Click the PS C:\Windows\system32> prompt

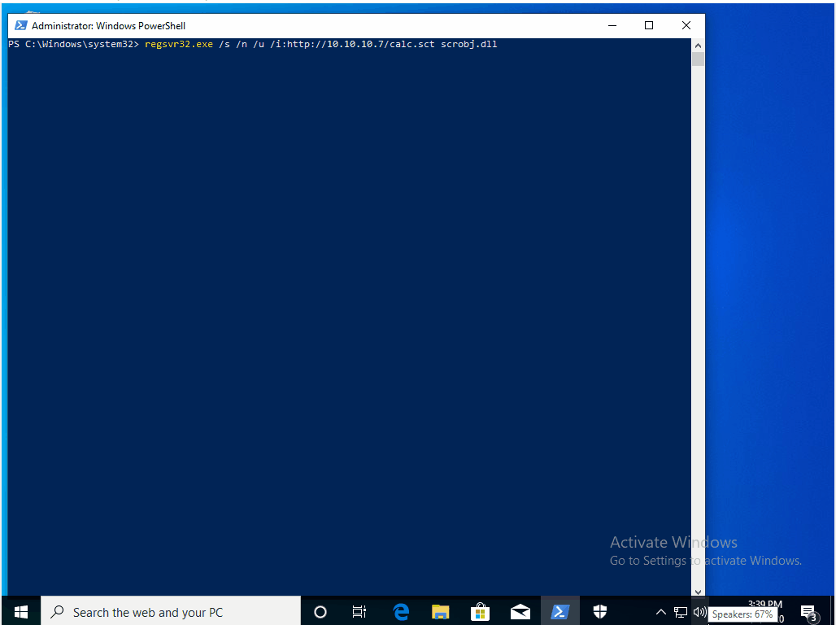[73, 44]
